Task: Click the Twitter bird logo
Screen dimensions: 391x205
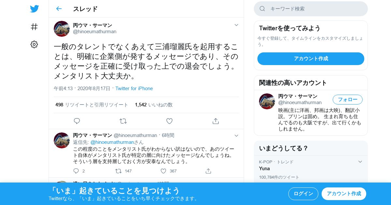Action: tap(34, 9)
